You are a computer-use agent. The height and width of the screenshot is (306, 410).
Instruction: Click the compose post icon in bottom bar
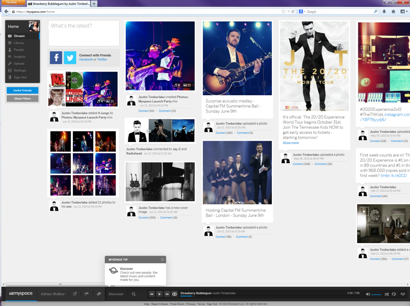click(x=75, y=294)
